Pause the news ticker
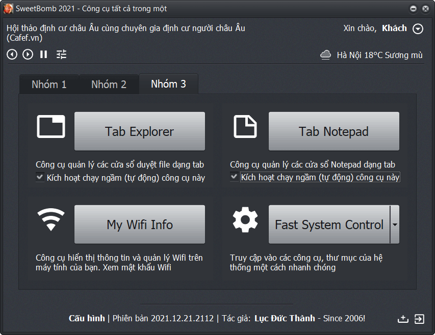This screenshot has height=335, width=435. pyautogui.click(x=44, y=54)
